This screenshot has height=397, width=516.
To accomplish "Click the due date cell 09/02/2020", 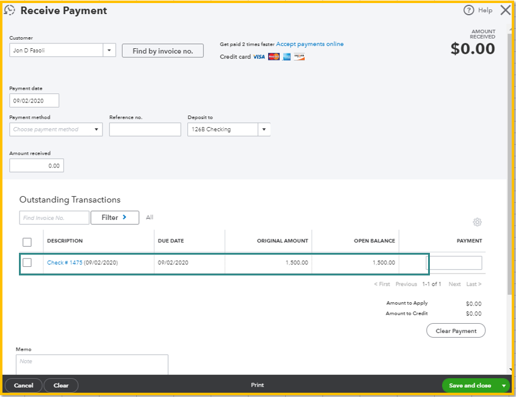I will click(x=173, y=263).
